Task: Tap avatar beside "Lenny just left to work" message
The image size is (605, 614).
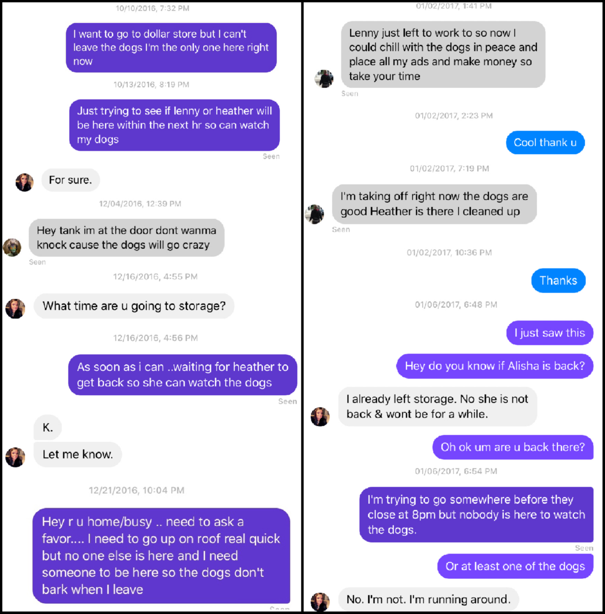Action: 324,79
